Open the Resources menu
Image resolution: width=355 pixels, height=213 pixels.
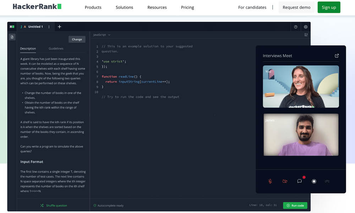coord(157,7)
